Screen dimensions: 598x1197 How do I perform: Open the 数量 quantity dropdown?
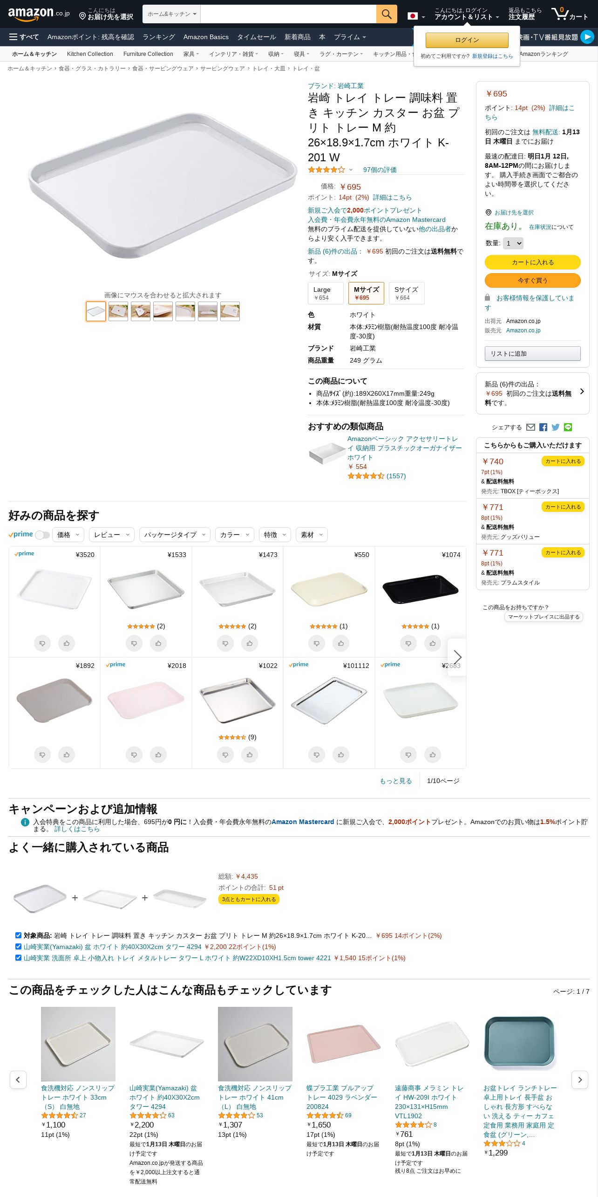513,243
